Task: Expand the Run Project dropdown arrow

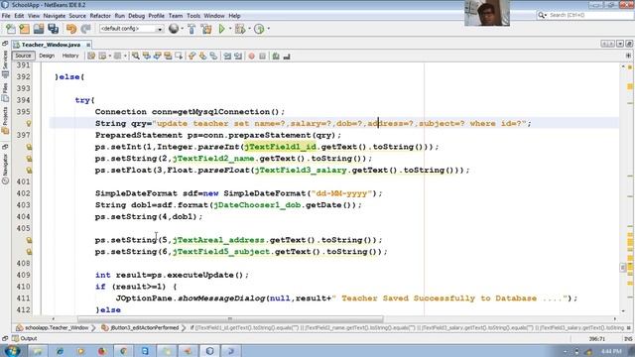Action: coord(230,29)
